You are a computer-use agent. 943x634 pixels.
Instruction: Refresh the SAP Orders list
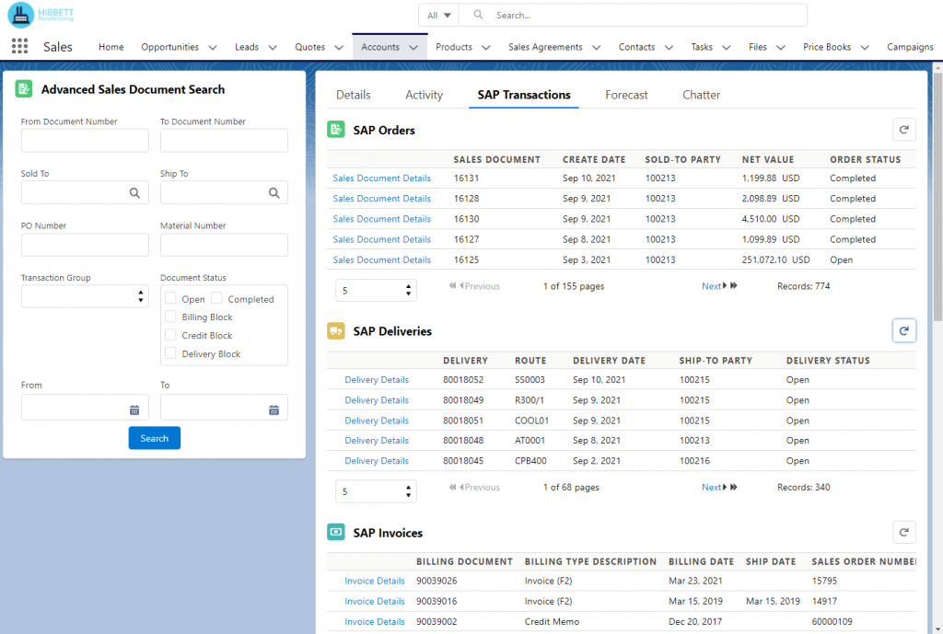point(904,130)
